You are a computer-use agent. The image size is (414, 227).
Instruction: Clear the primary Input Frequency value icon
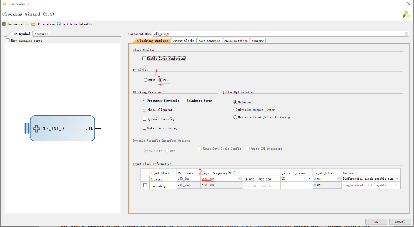pyautogui.click(x=240, y=178)
